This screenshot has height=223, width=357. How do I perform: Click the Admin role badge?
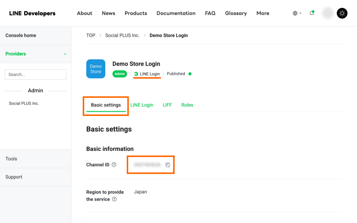coord(120,74)
